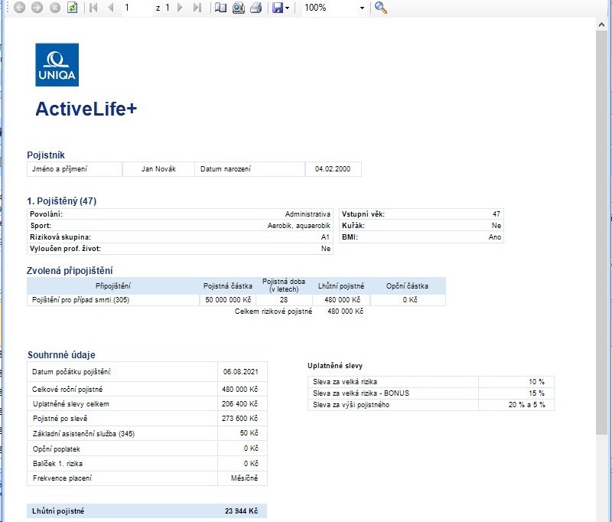Go to the previous page
Image resolution: width=612 pixels, height=522 pixels.
click(x=111, y=8)
